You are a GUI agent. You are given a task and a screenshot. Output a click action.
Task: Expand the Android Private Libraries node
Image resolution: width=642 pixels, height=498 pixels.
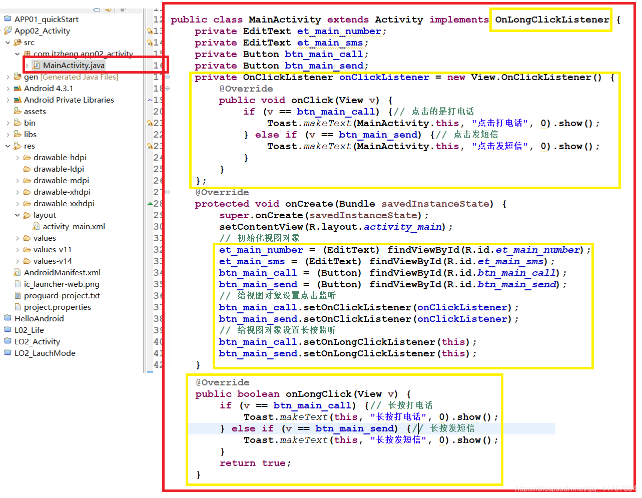click(x=8, y=100)
